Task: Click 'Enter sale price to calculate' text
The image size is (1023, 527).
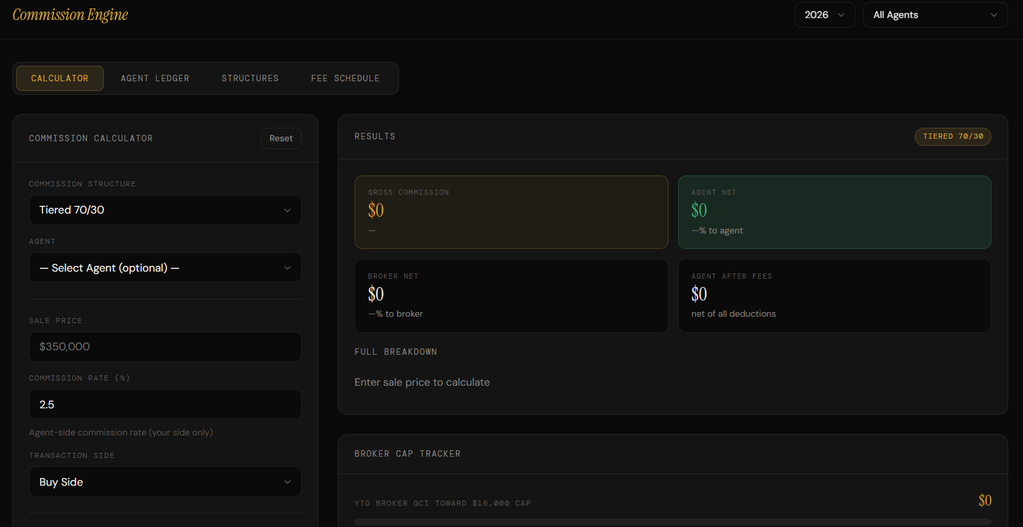Action: (x=422, y=382)
